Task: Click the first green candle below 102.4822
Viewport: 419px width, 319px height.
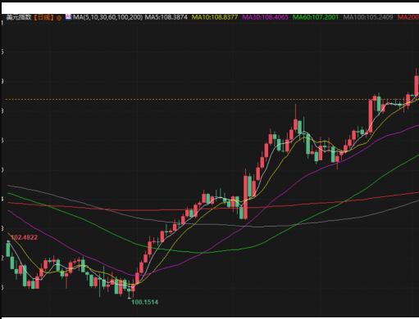Action: pyautogui.click(x=8, y=249)
